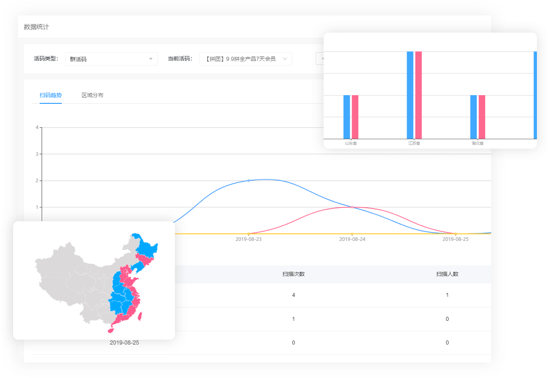Select the 2019-08-25 date cell in table
Image resolution: width=550 pixels, height=378 pixels.
[124, 342]
